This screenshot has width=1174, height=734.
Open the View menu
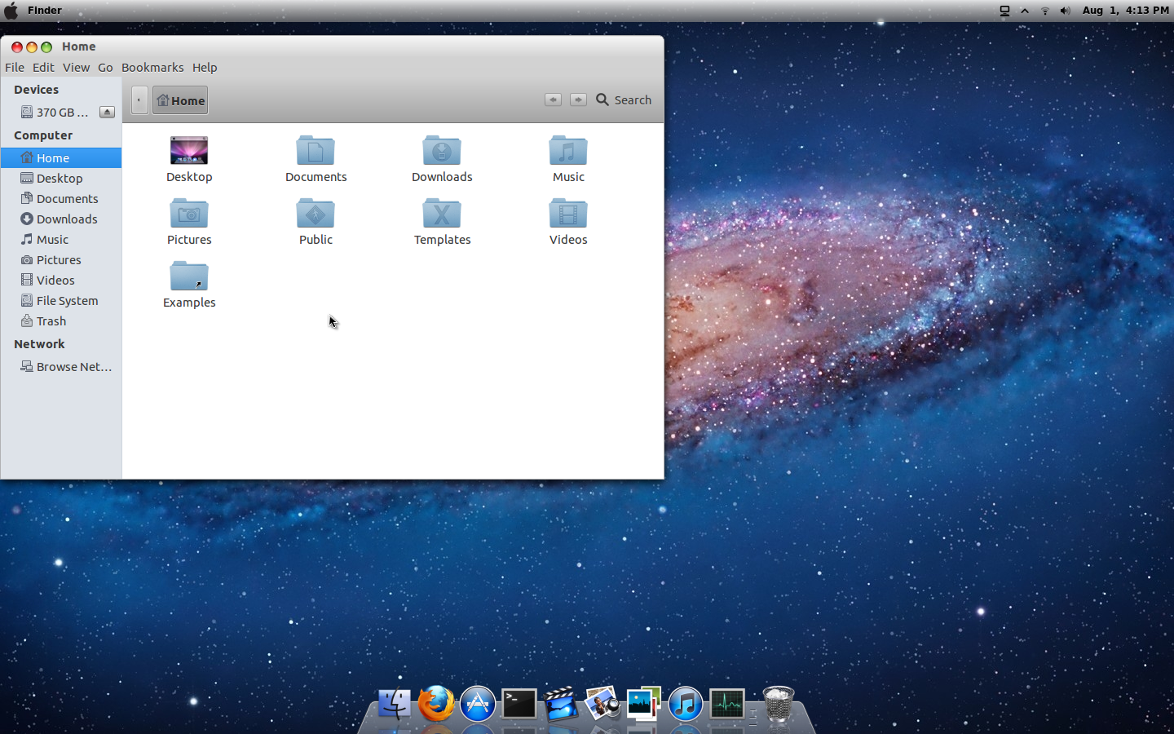tap(76, 68)
